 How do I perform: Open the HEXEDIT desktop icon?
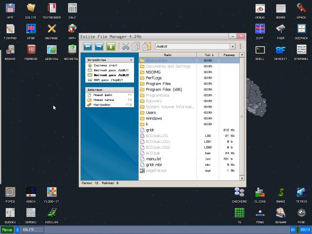tap(281, 52)
